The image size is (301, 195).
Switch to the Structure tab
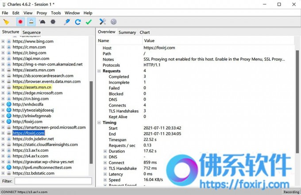pos(11,32)
